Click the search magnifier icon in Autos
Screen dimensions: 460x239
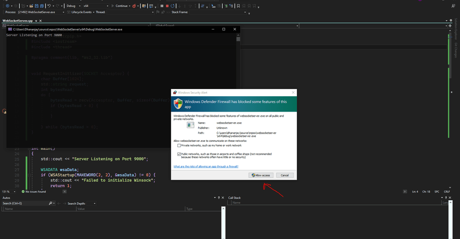click(x=50, y=203)
